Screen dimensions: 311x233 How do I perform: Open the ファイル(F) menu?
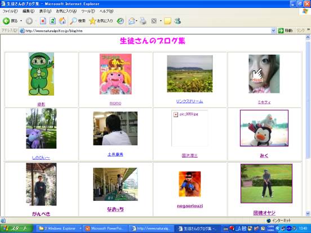pos(10,11)
